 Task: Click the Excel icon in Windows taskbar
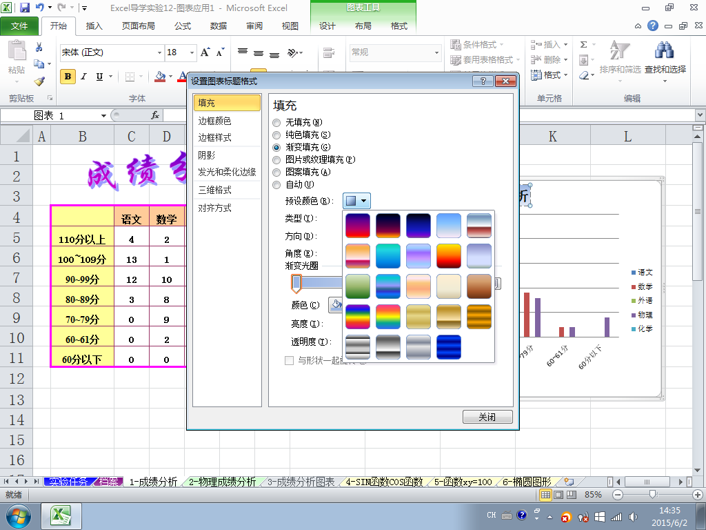[61, 516]
